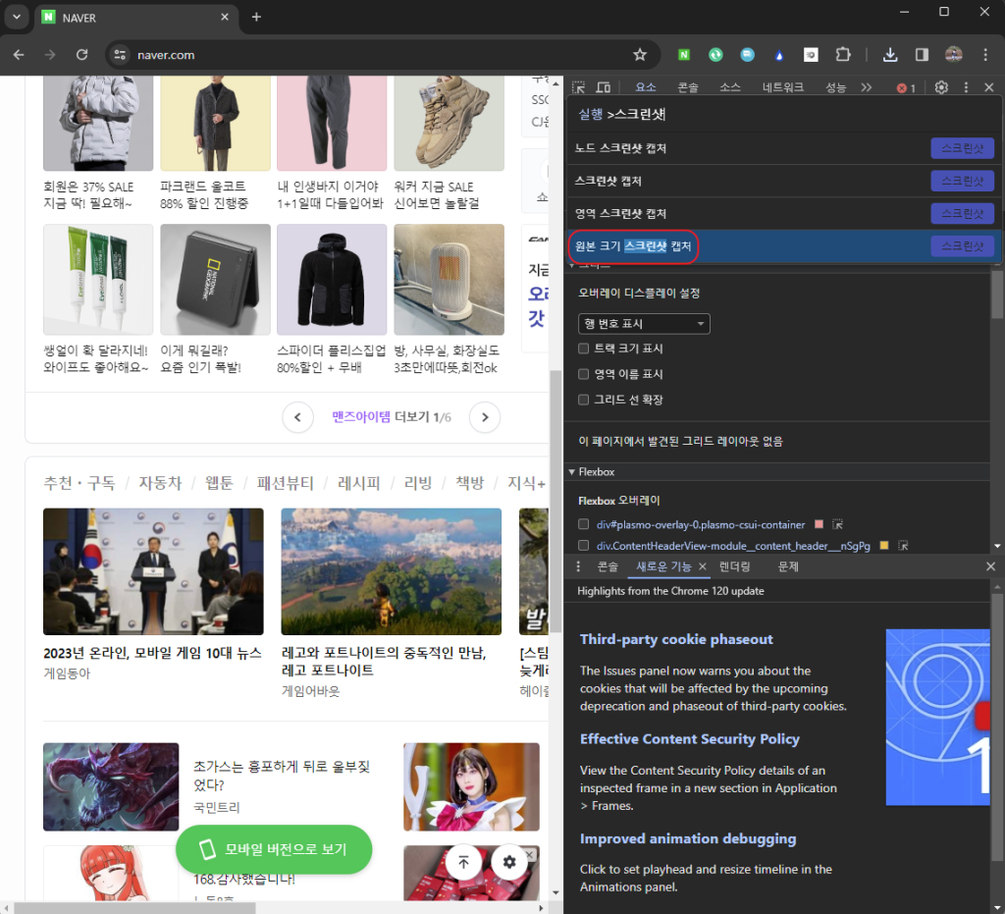Click the 자동차 category link
The width and height of the screenshot is (1005, 914).
click(x=160, y=483)
